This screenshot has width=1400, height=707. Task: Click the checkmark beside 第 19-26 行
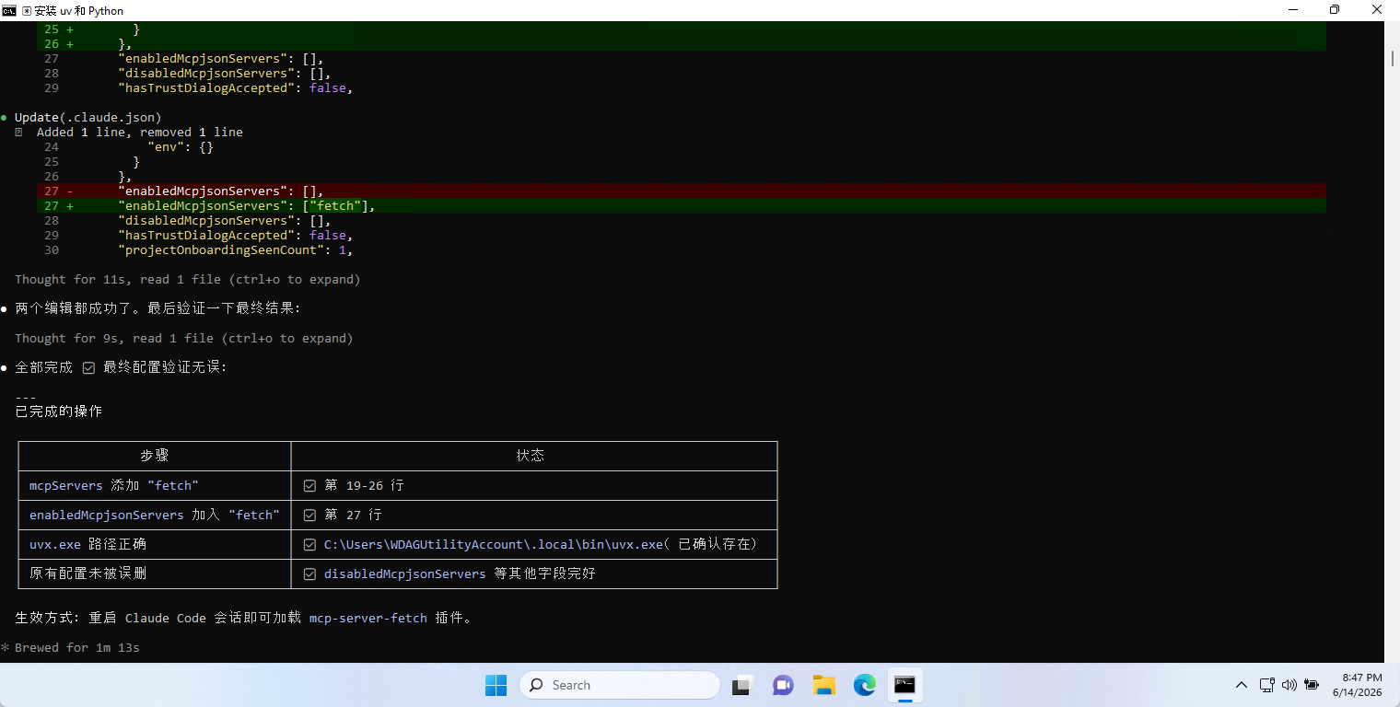(x=309, y=485)
